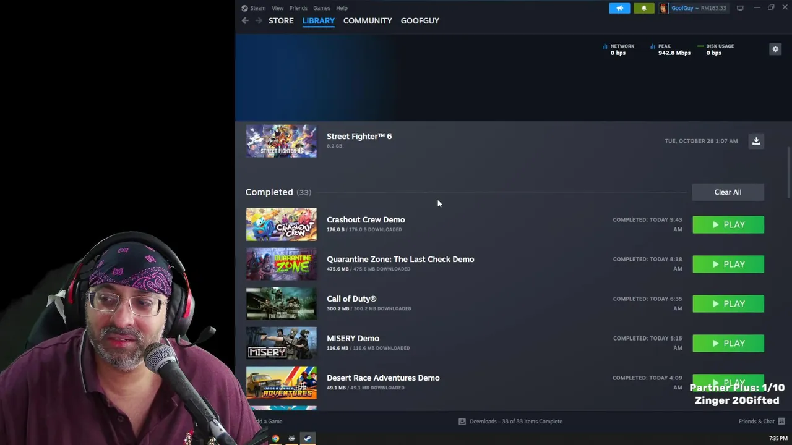The image size is (792, 445).
Task: Play MISERY Demo
Action: tap(728, 344)
